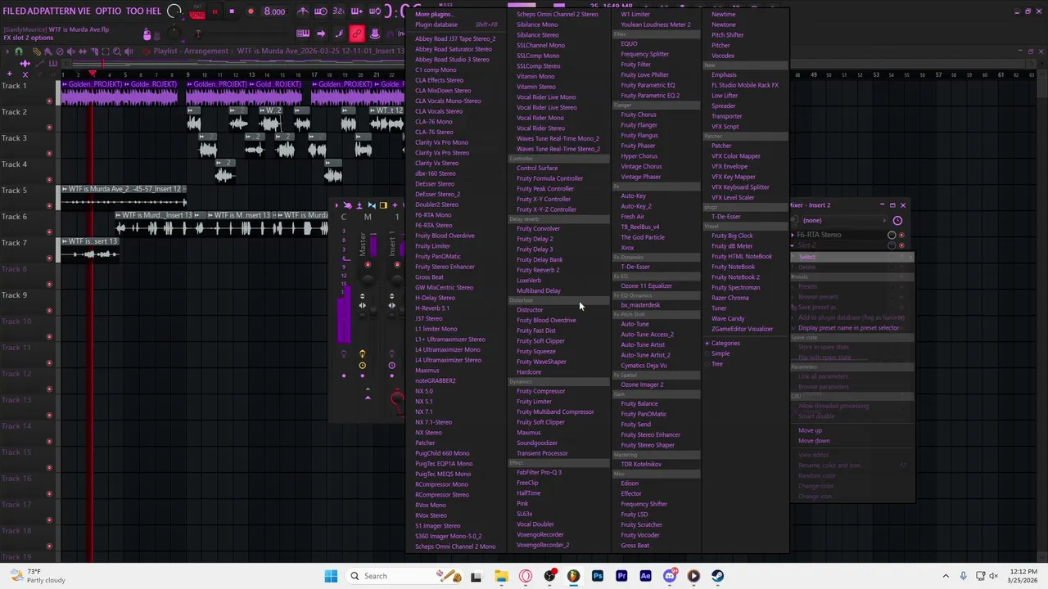Select Fruity Limiter under Dynamics
Screen dimensions: 1048x589
click(534, 402)
